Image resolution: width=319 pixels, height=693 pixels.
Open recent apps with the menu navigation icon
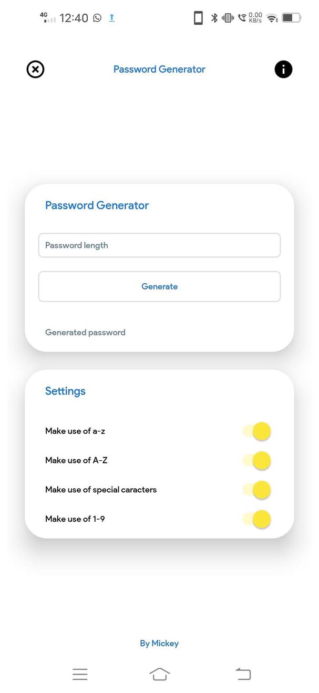tap(79, 674)
